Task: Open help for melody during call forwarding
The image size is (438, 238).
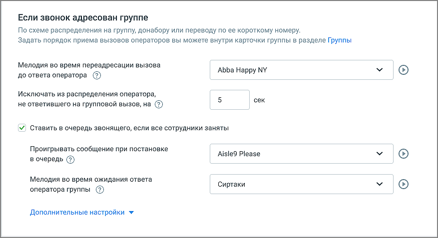Action: click(97, 75)
